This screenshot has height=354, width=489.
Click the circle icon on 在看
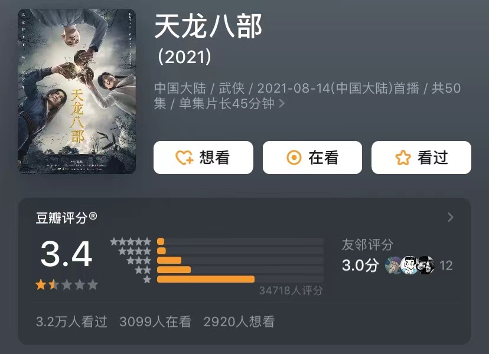(294, 158)
